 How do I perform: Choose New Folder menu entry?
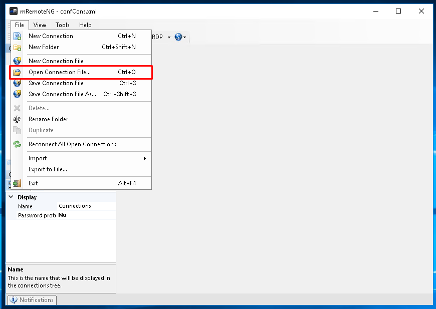coord(82,47)
